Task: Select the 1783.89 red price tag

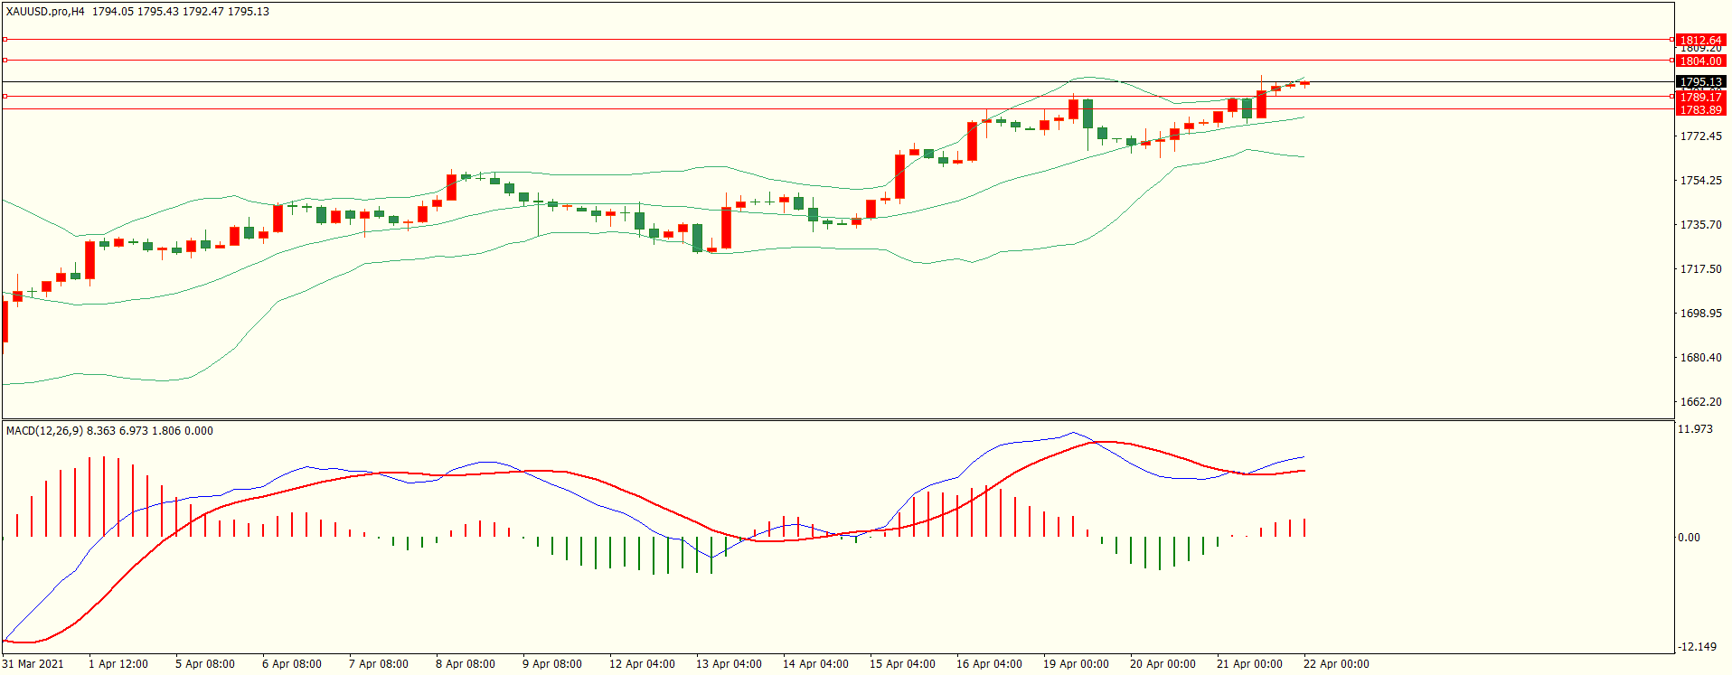Action: point(1700,110)
